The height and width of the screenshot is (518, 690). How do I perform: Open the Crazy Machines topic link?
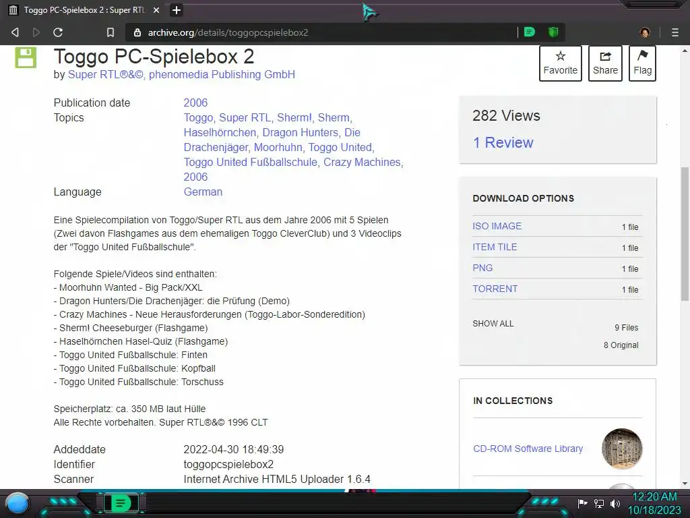362,162
